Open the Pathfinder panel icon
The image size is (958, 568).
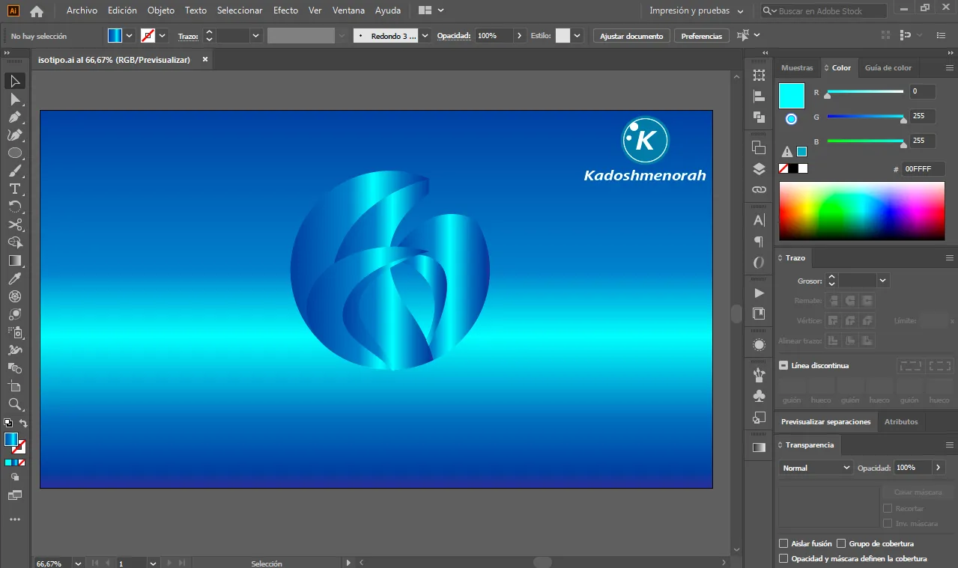(759, 117)
